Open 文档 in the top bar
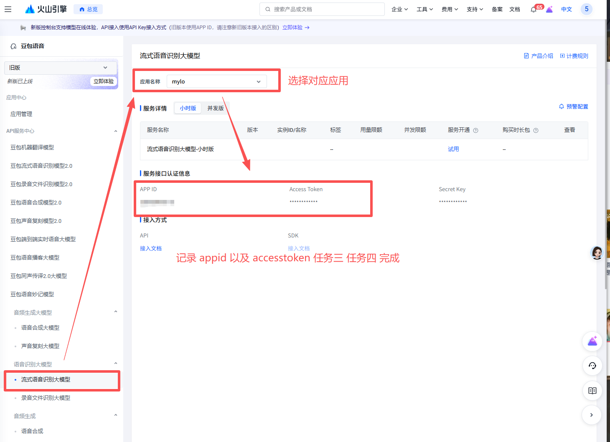Image resolution: width=610 pixels, height=442 pixels. coord(515,9)
